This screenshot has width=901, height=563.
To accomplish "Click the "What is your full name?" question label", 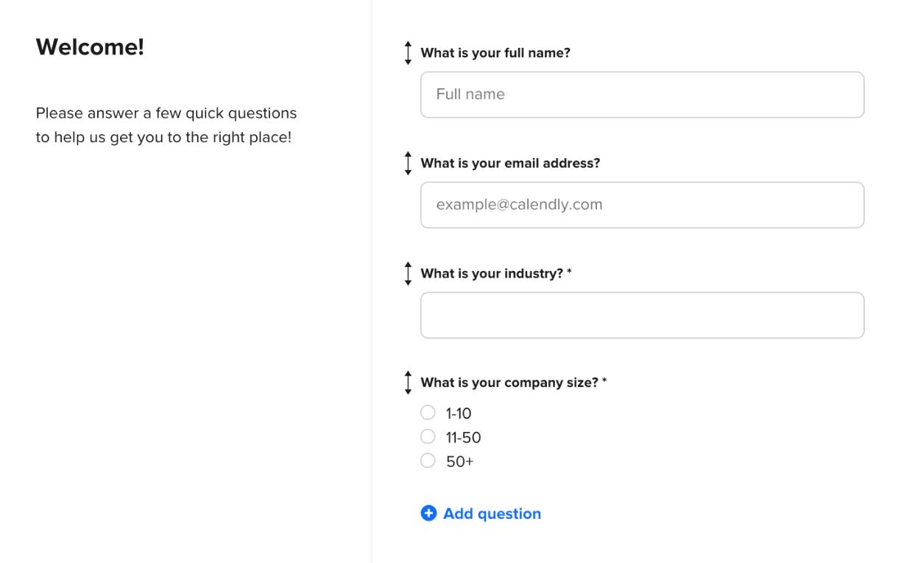I will coord(495,53).
